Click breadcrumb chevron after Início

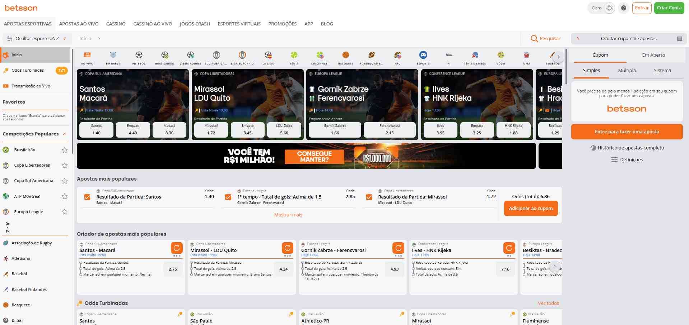click(x=99, y=39)
